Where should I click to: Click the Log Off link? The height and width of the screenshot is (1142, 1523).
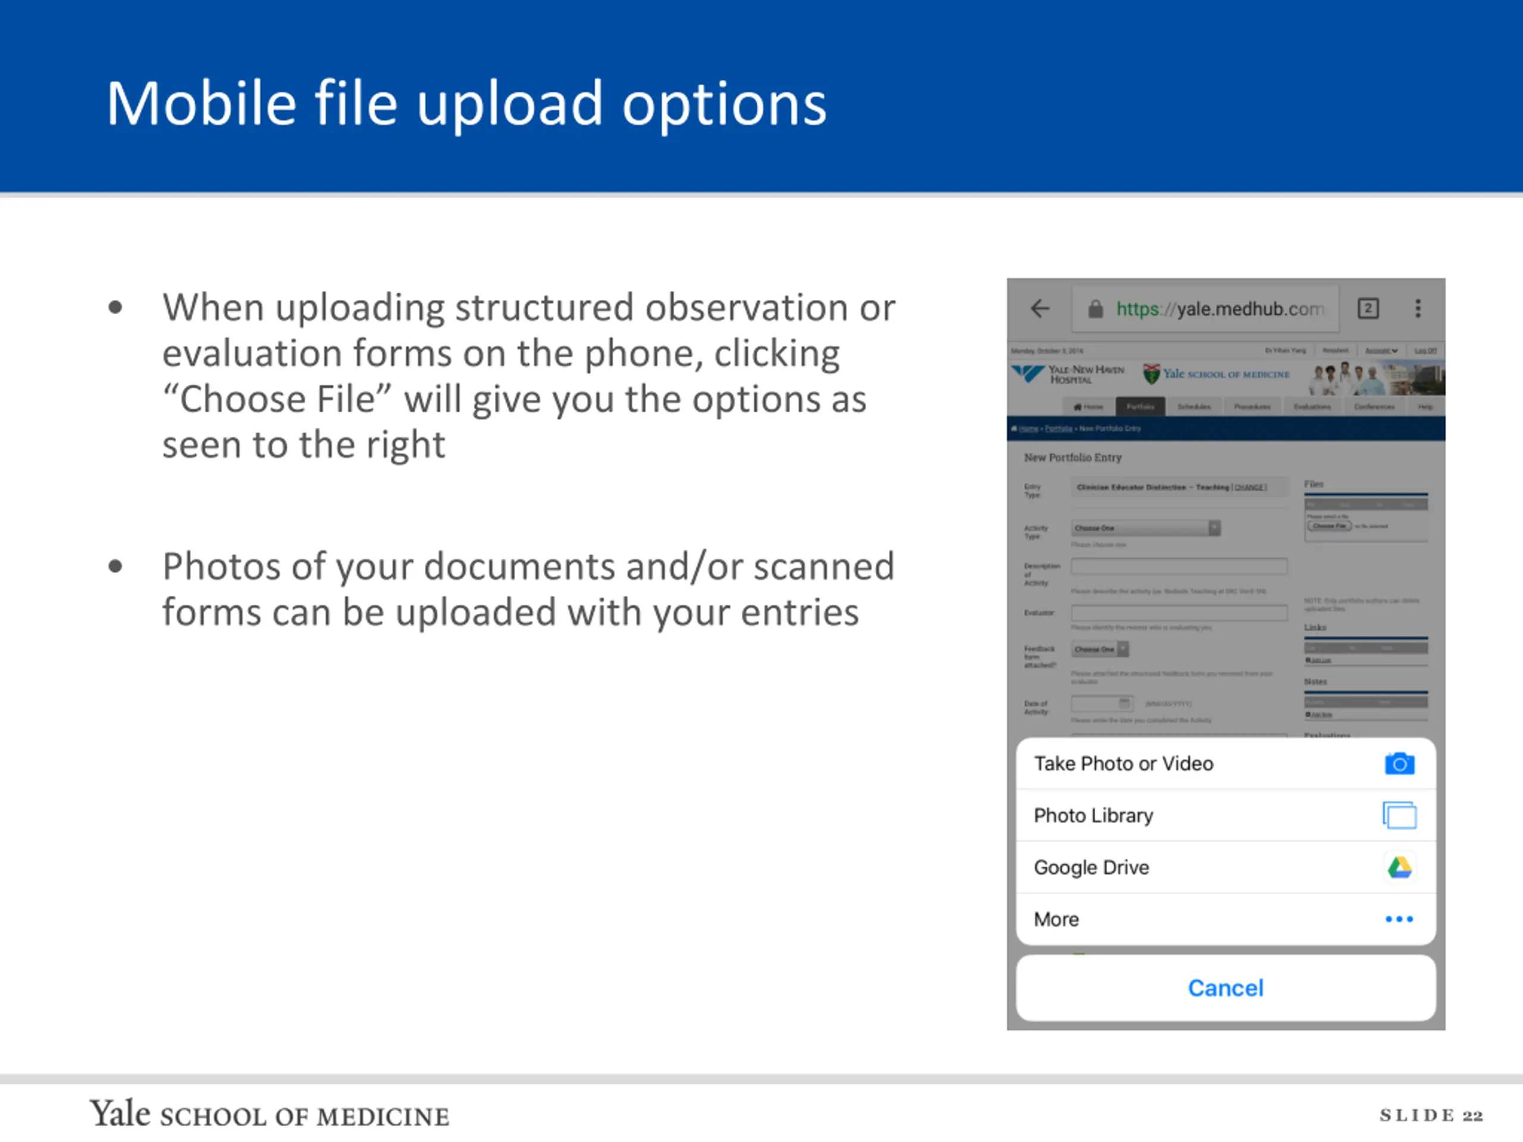coord(1425,350)
